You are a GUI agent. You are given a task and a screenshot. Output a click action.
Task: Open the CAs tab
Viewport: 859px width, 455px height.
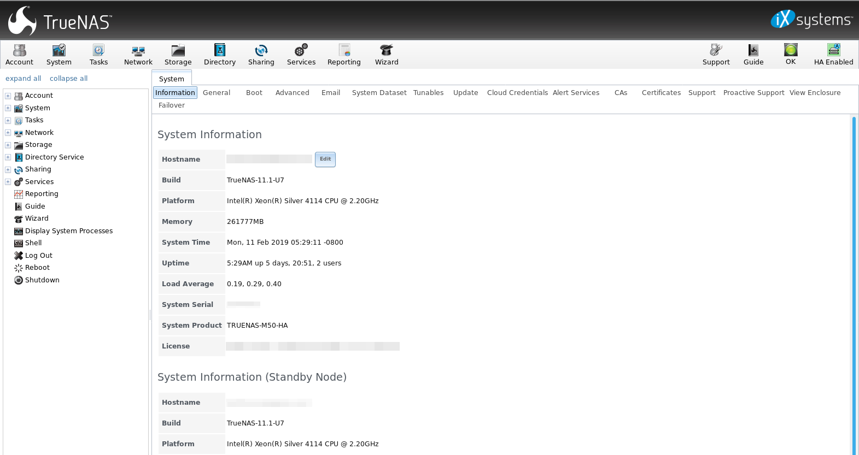621,93
